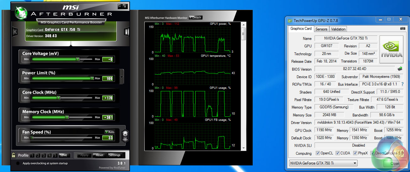Click the Fan Speed 33 value field

pyautogui.click(x=108, y=137)
